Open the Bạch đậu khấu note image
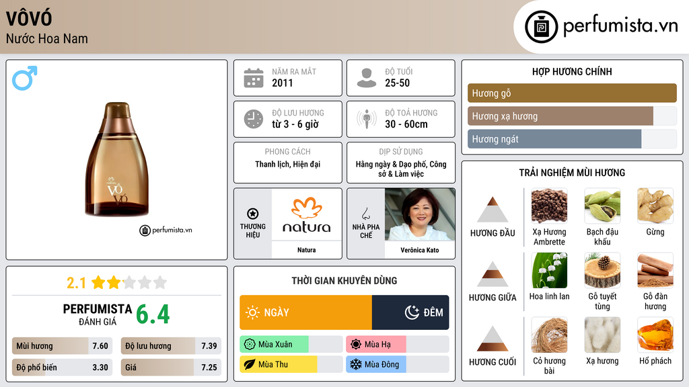Viewport: 689px width, 387px height. pos(602,206)
